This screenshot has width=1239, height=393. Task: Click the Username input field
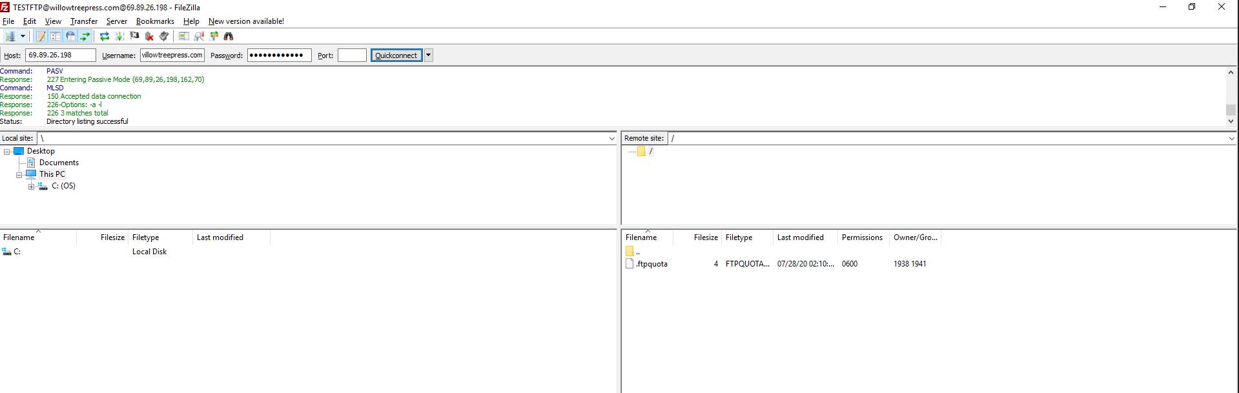(172, 55)
